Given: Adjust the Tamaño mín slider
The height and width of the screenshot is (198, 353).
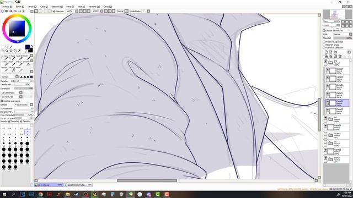Looking at the screenshot, I should click(22, 85).
